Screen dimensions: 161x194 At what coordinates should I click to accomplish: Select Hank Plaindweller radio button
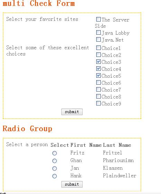(54, 176)
